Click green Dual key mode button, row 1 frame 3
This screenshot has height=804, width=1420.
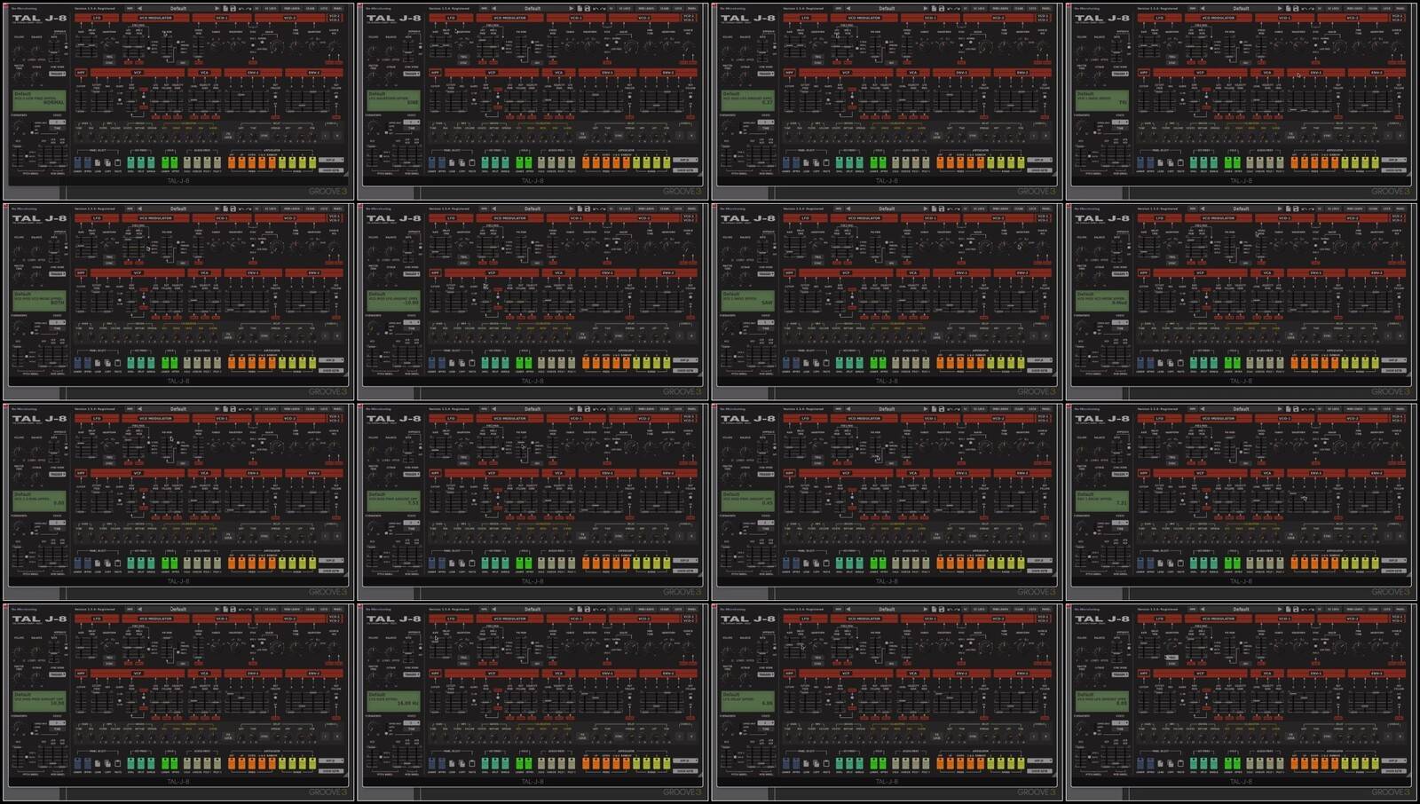tap(840, 162)
